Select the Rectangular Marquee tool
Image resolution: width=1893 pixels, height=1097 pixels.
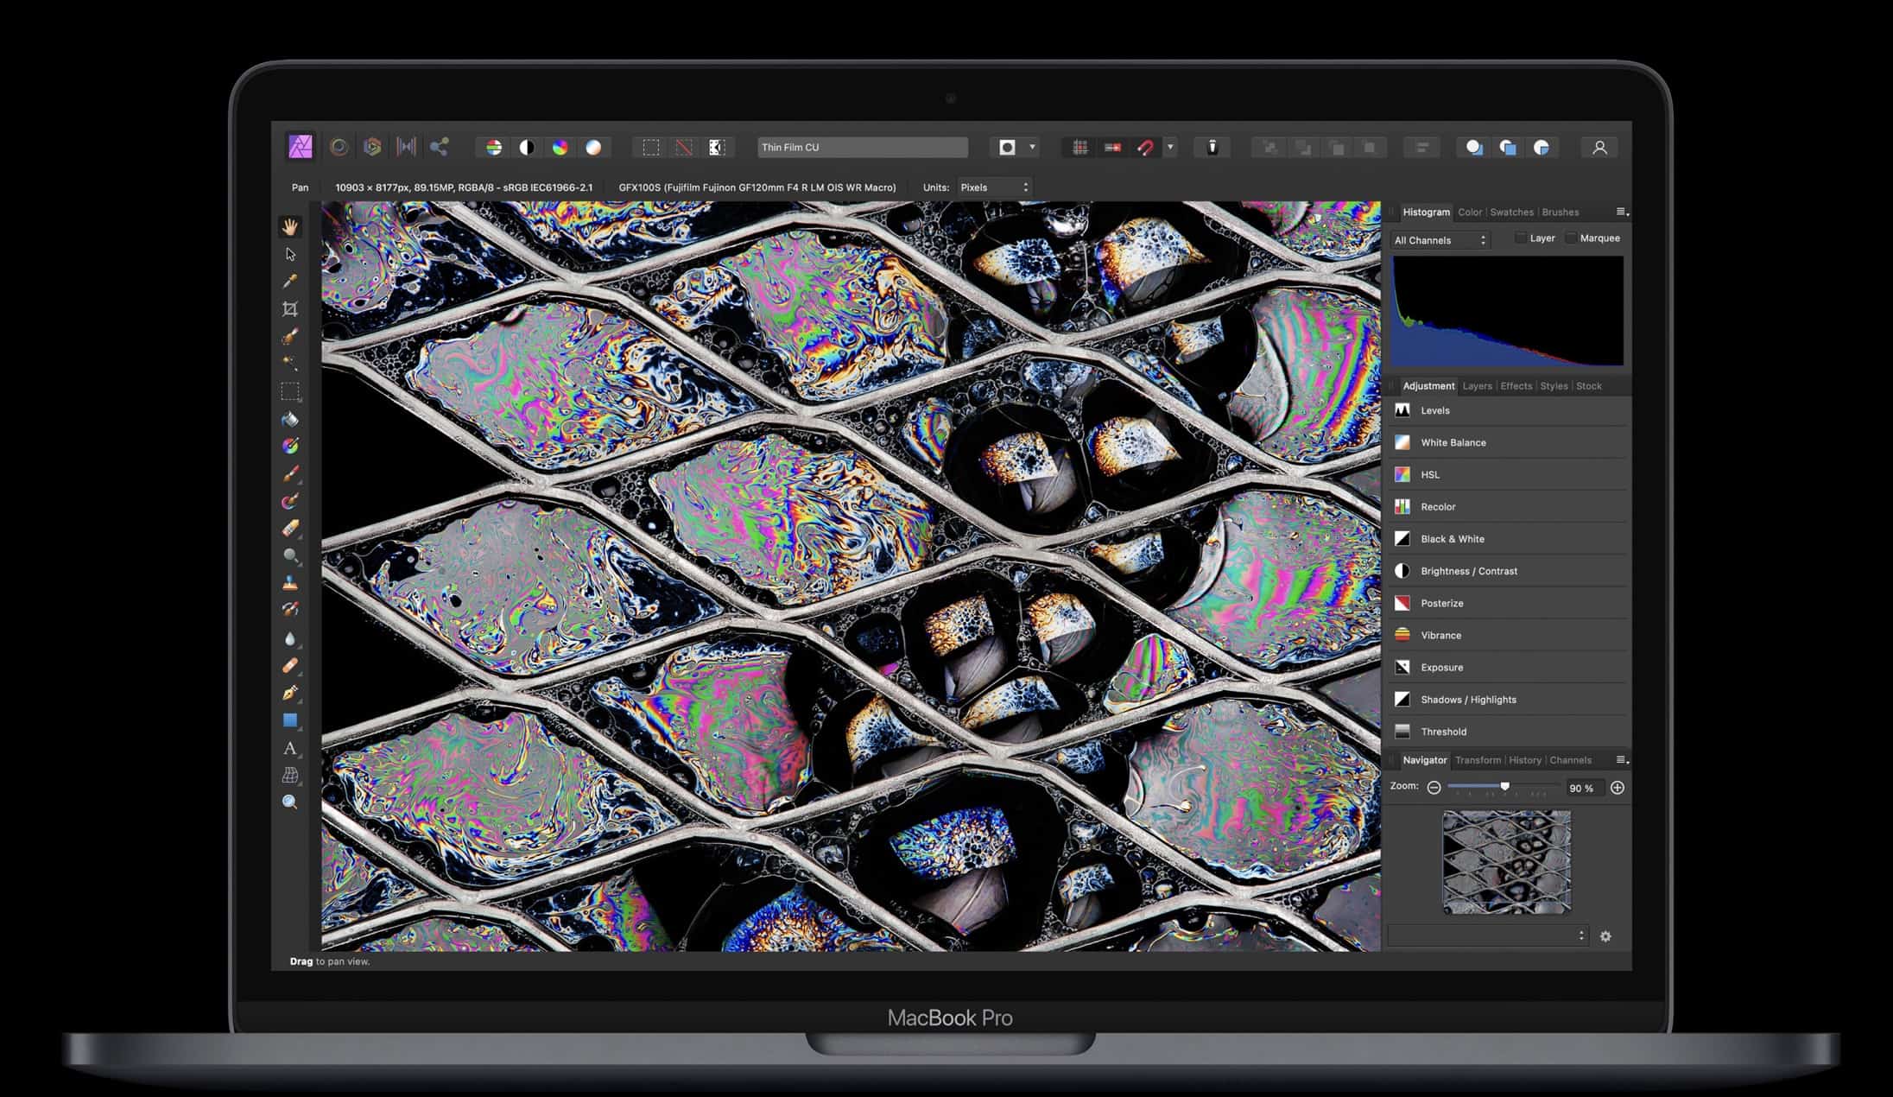(290, 391)
